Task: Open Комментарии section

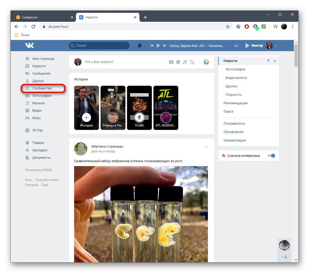Action: [x=235, y=140]
